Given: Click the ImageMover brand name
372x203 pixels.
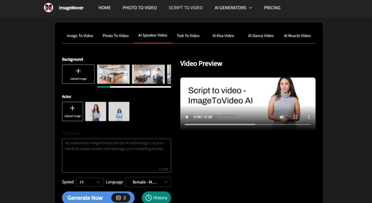Looking at the screenshot, I should (71, 8).
